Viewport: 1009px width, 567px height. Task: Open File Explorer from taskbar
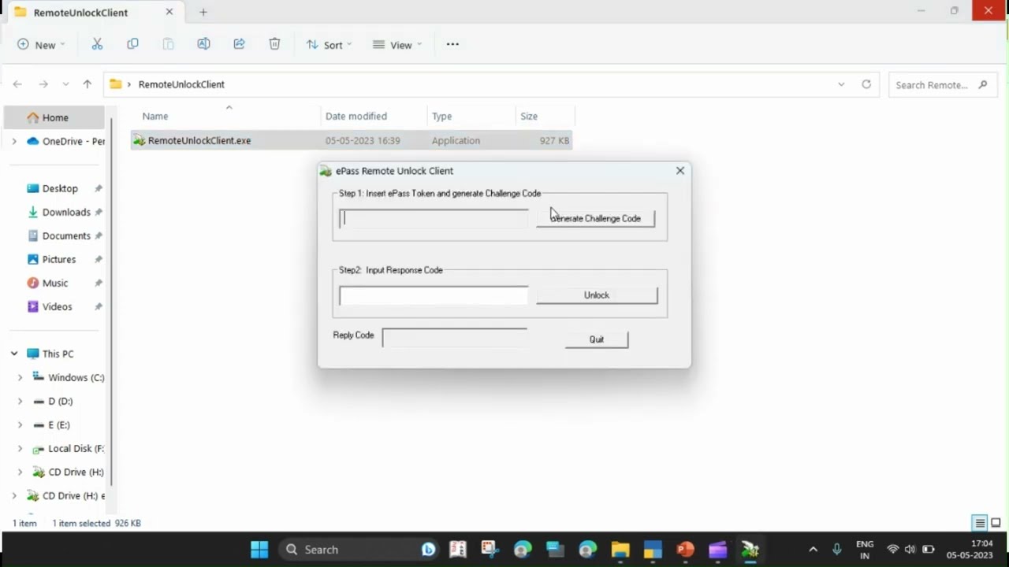pos(620,549)
